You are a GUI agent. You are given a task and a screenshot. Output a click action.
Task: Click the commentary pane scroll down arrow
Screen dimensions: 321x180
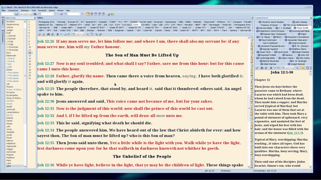click(310, 167)
